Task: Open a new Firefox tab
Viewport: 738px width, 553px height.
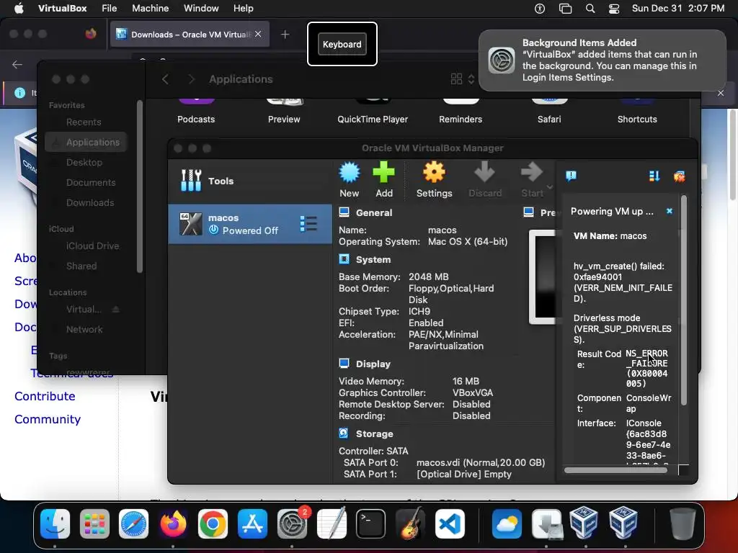Action: [x=285, y=35]
